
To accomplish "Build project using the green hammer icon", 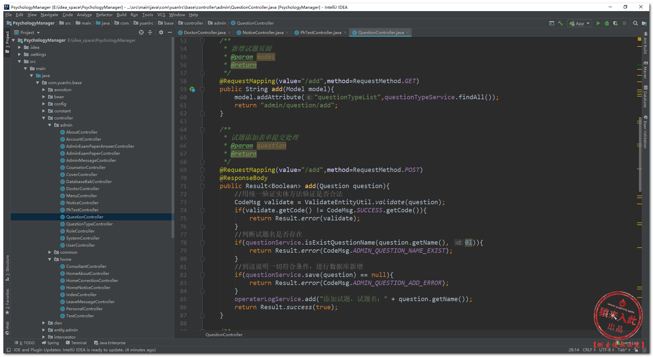I will click(560, 23).
